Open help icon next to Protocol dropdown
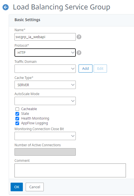The width and height of the screenshot is (134, 196). pyautogui.click(x=79, y=53)
